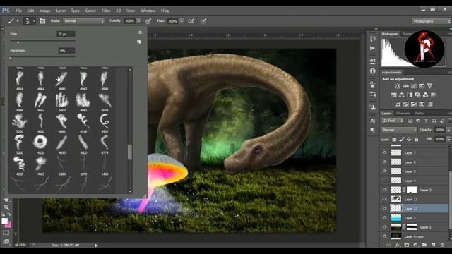452x254 pixels.
Task: Open the Flow slider arrow
Action: click(x=182, y=21)
